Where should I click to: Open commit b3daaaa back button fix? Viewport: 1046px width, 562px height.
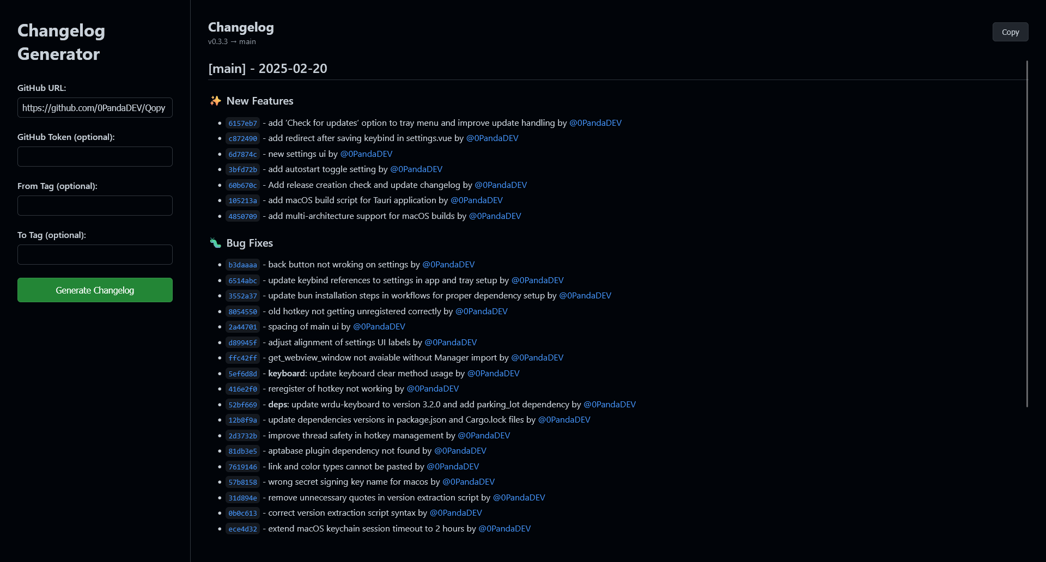point(242,265)
